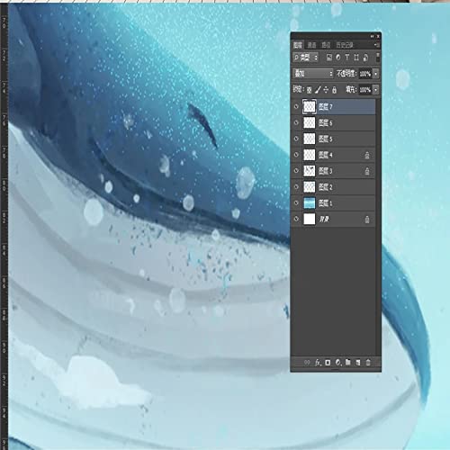Select the 图层 7 layer thumbnail
This screenshot has height=450, width=450.
[x=310, y=106]
